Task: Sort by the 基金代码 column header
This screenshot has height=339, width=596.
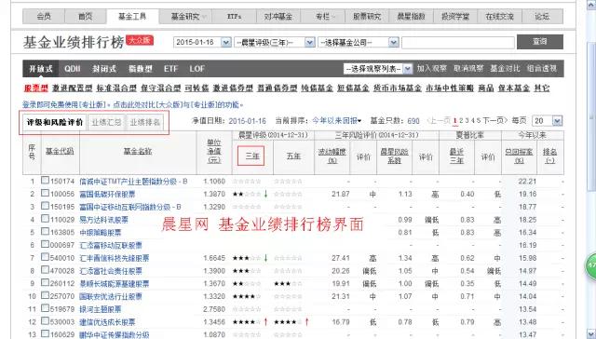Action: [60, 151]
